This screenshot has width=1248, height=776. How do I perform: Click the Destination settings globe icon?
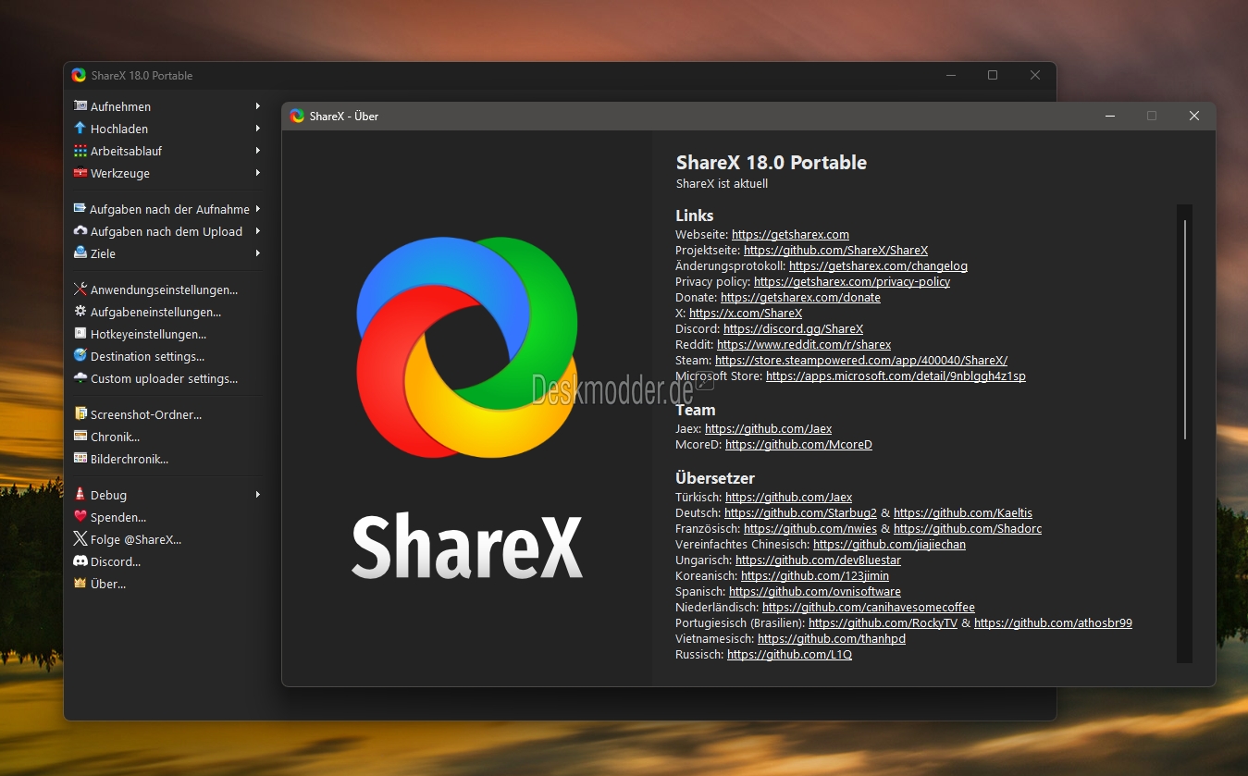[x=80, y=356]
